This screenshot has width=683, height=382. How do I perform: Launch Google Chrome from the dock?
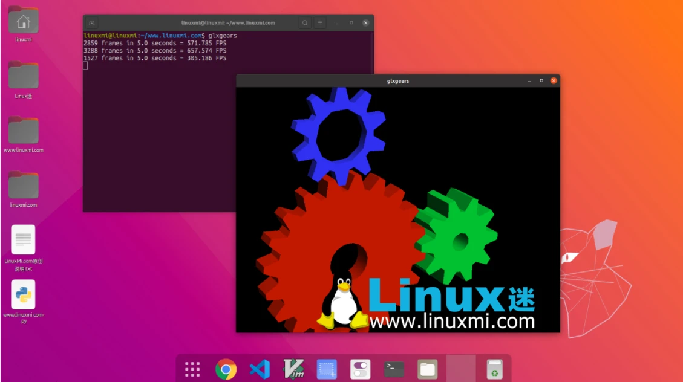[226, 369]
